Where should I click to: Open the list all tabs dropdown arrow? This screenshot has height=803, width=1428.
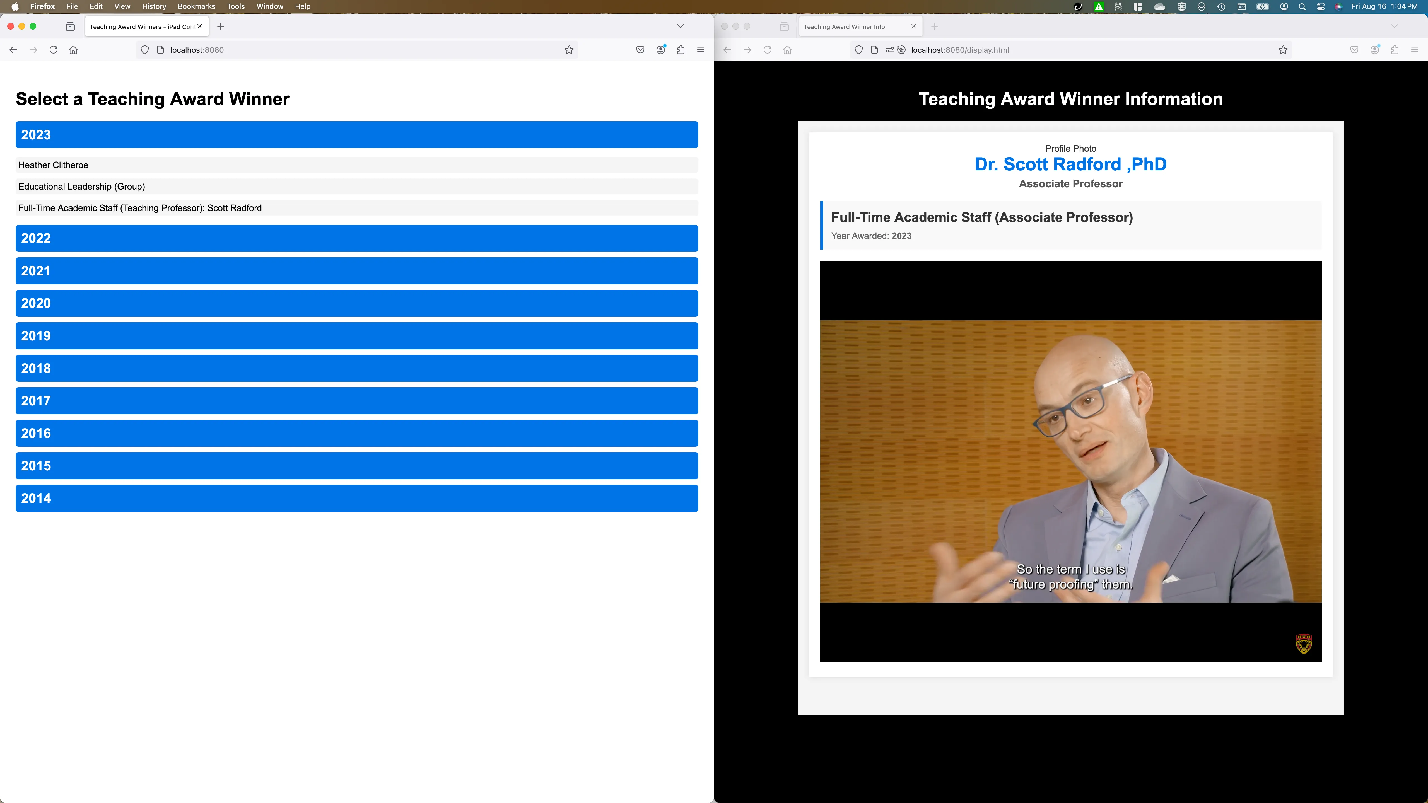click(x=680, y=26)
